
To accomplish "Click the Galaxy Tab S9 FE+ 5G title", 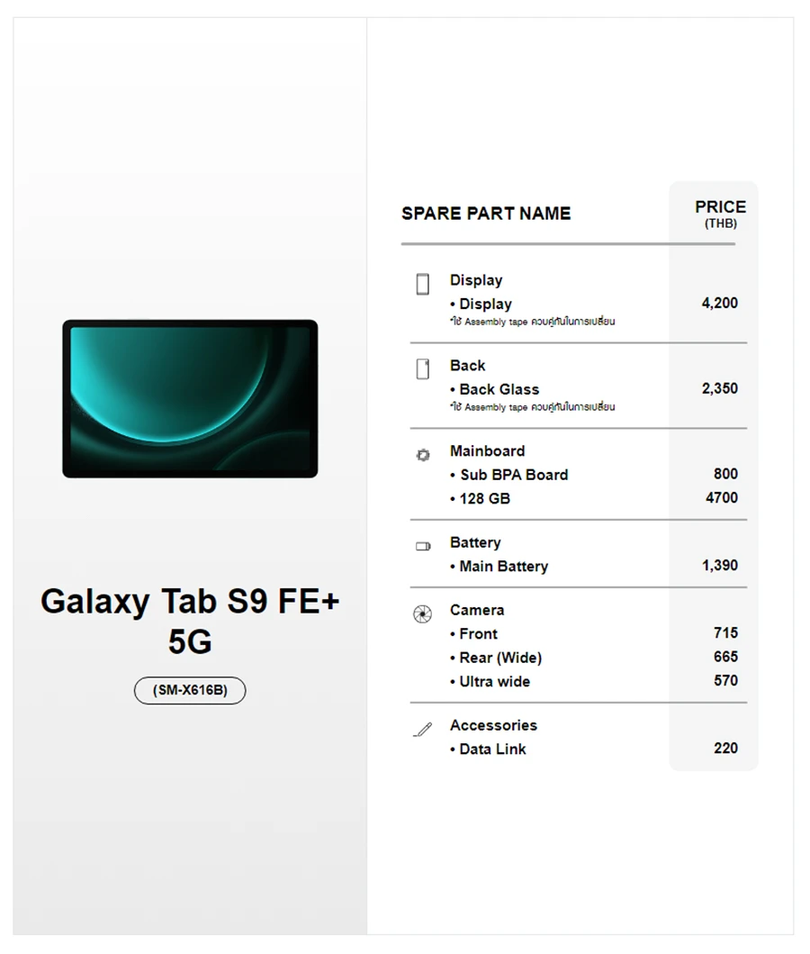I will pyautogui.click(x=190, y=621).
